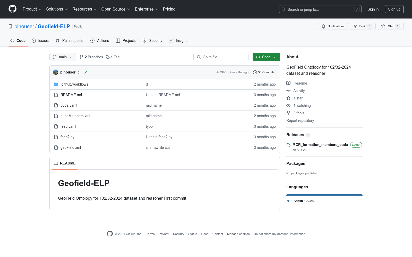
Task: View the 1 Tag link
Action: tap(113, 57)
